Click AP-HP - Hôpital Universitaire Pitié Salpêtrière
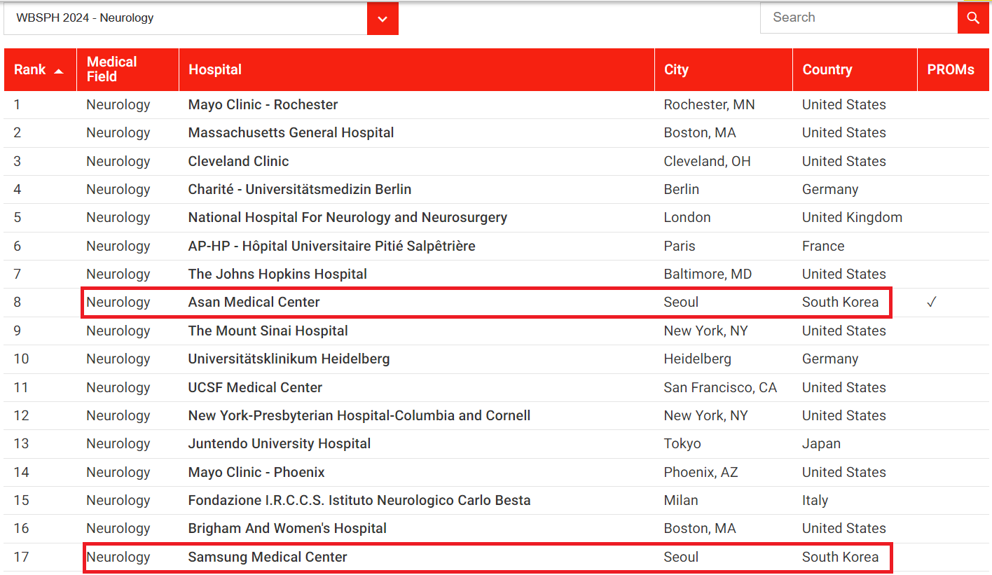The image size is (992, 575). pyautogui.click(x=331, y=246)
